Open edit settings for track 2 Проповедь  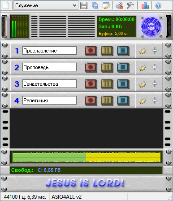point(142,68)
